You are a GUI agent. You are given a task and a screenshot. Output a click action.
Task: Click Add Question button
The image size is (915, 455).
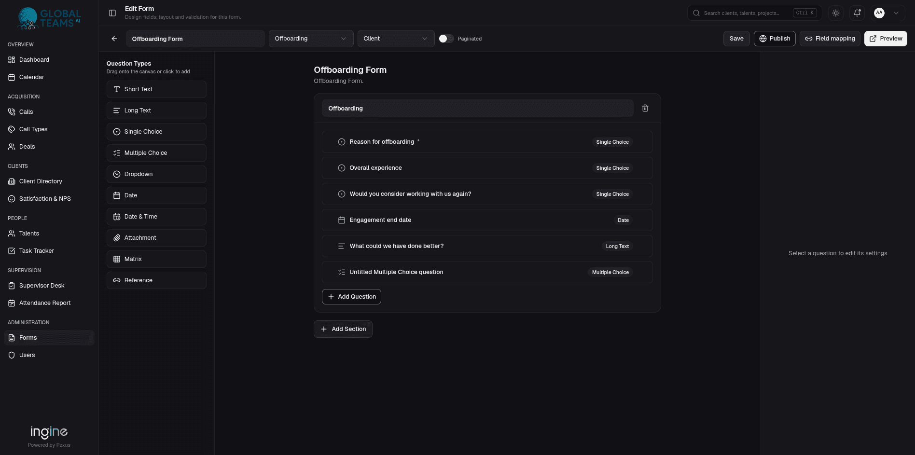[x=351, y=297]
